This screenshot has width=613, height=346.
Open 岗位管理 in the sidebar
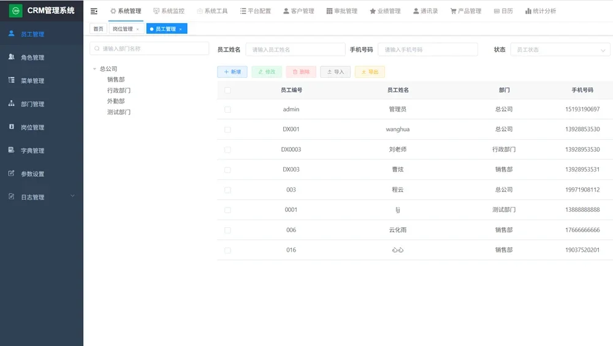pyautogui.click(x=32, y=127)
